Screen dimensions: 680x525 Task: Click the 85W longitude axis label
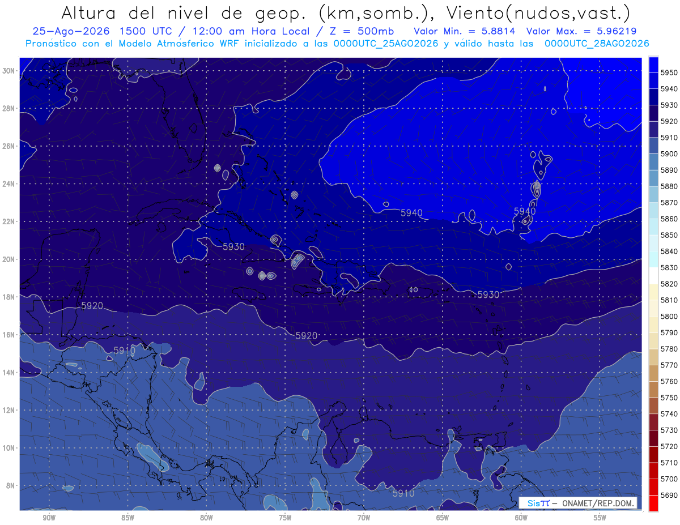[127, 518]
